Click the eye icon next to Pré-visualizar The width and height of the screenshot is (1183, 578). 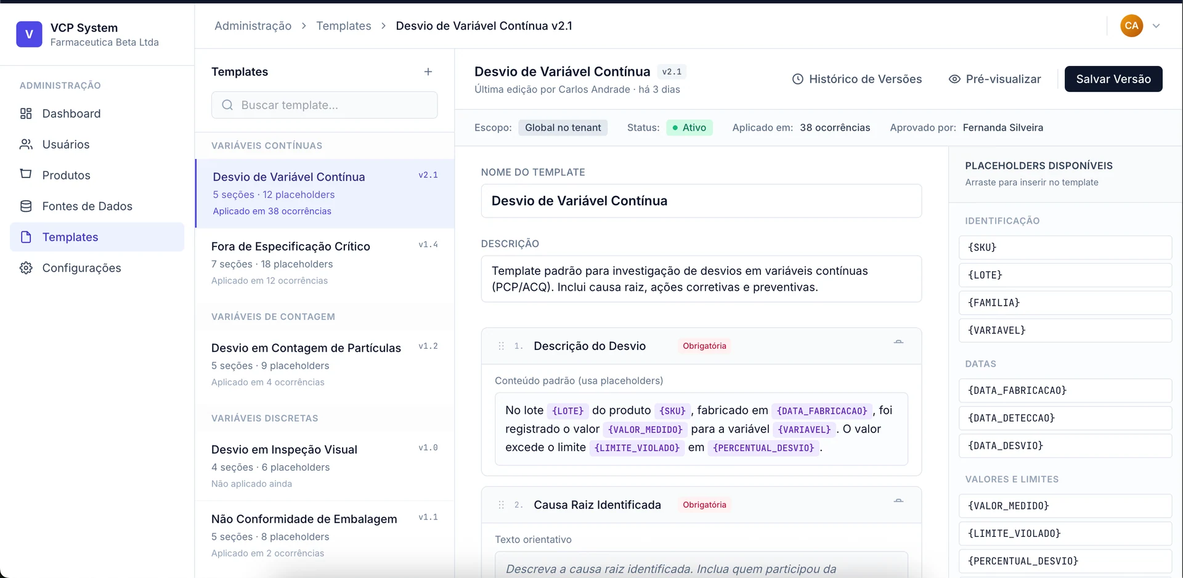(954, 79)
